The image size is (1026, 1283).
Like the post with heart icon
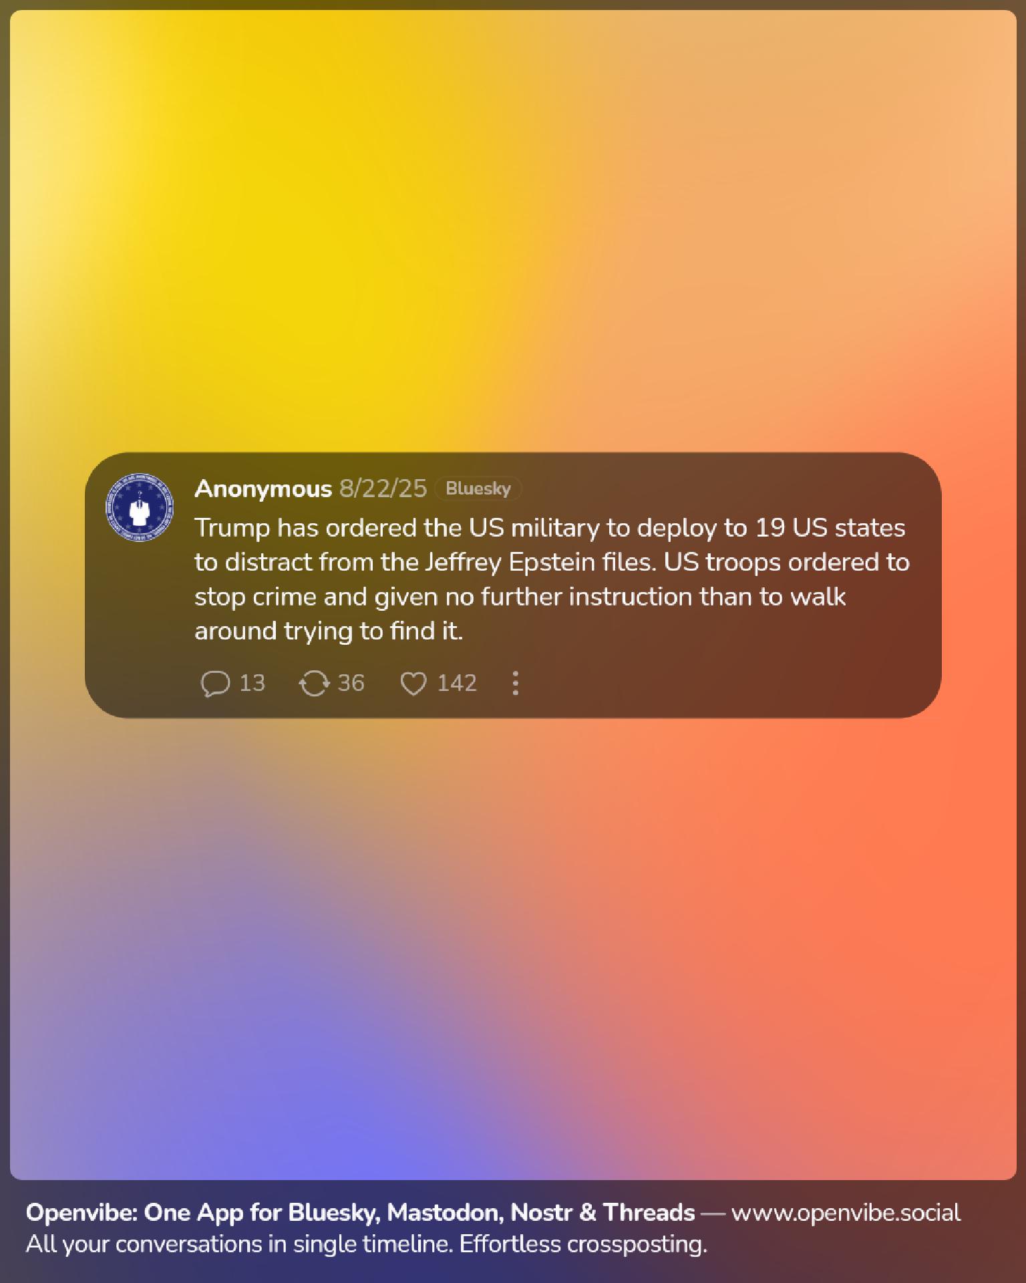click(413, 684)
